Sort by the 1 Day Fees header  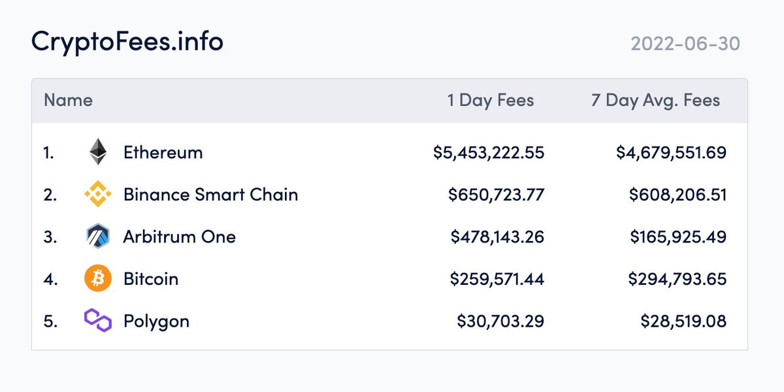coord(491,101)
